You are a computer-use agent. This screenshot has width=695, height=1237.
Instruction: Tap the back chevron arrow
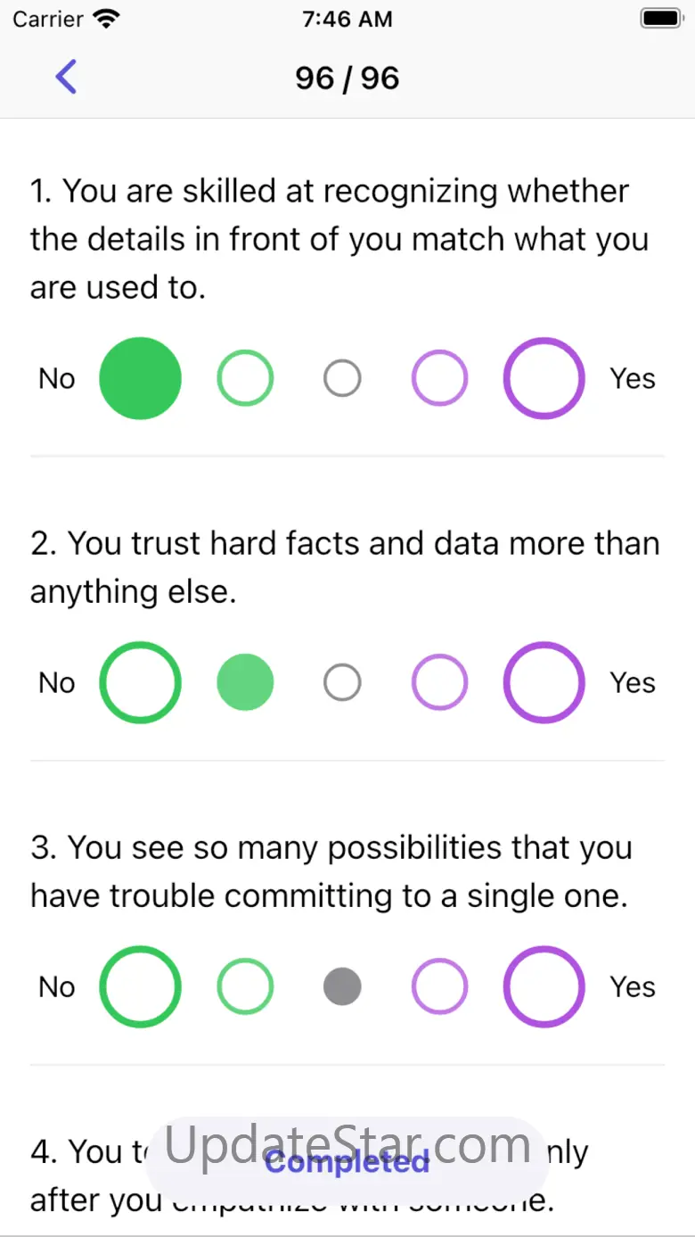67,78
